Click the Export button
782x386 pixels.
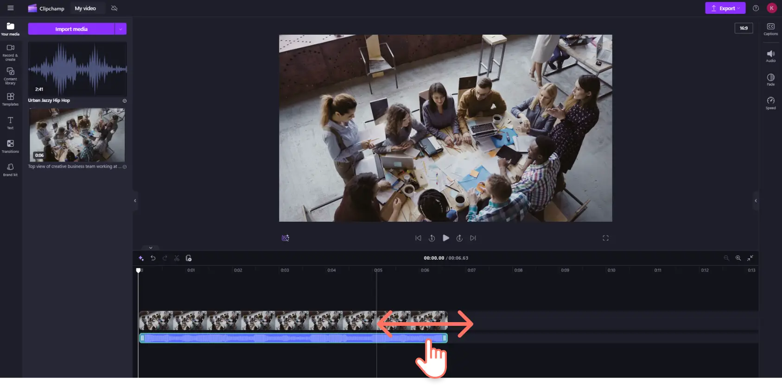[x=725, y=8]
